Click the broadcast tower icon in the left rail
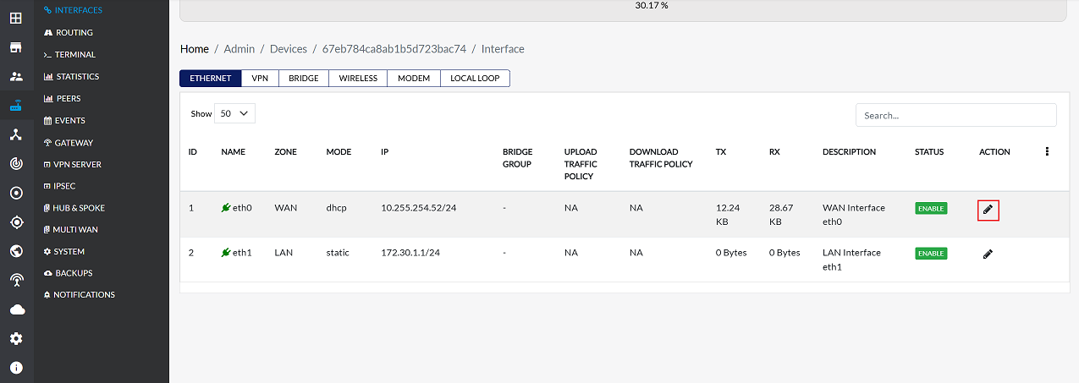Viewport: 1079px width, 383px height. pyautogui.click(x=16, y=281)
